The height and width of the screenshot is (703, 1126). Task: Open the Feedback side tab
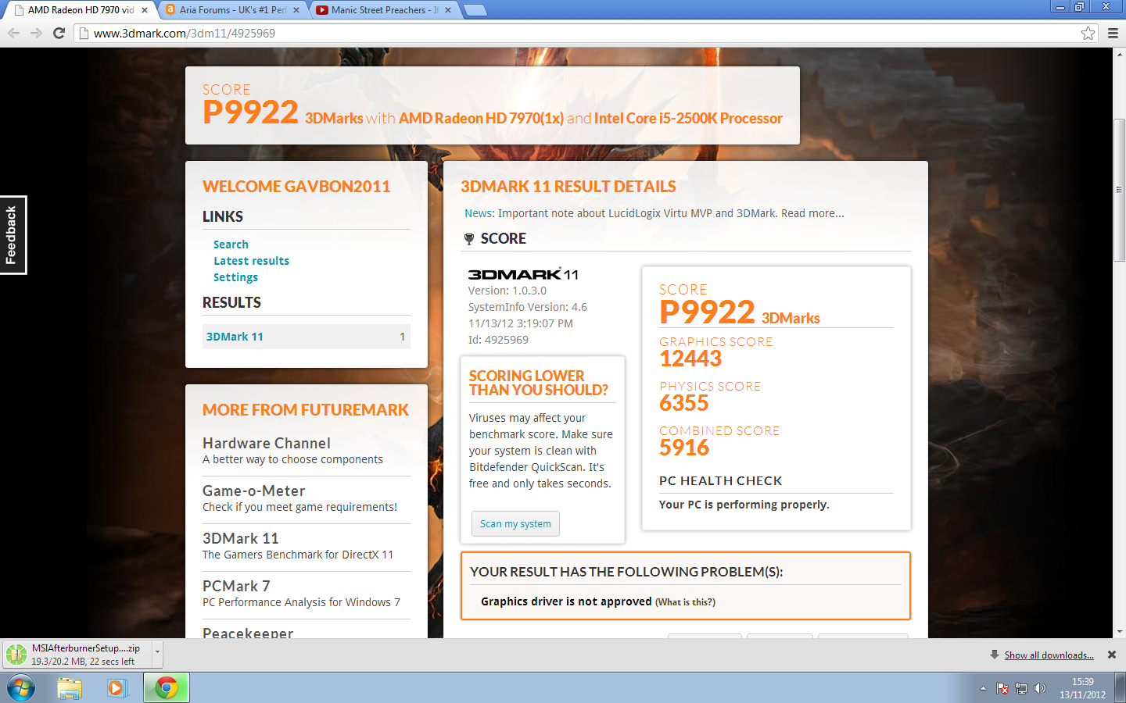(x=13, y=234)
